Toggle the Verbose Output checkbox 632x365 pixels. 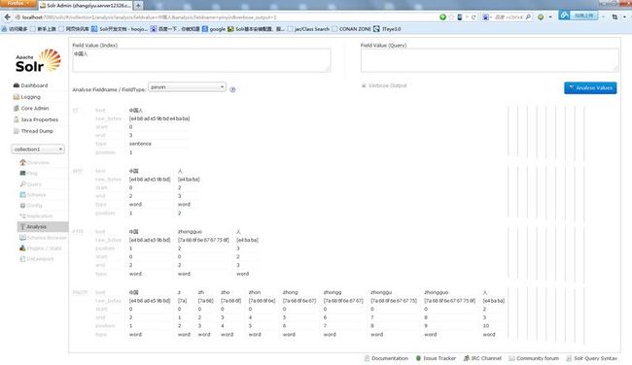(364, 85)
